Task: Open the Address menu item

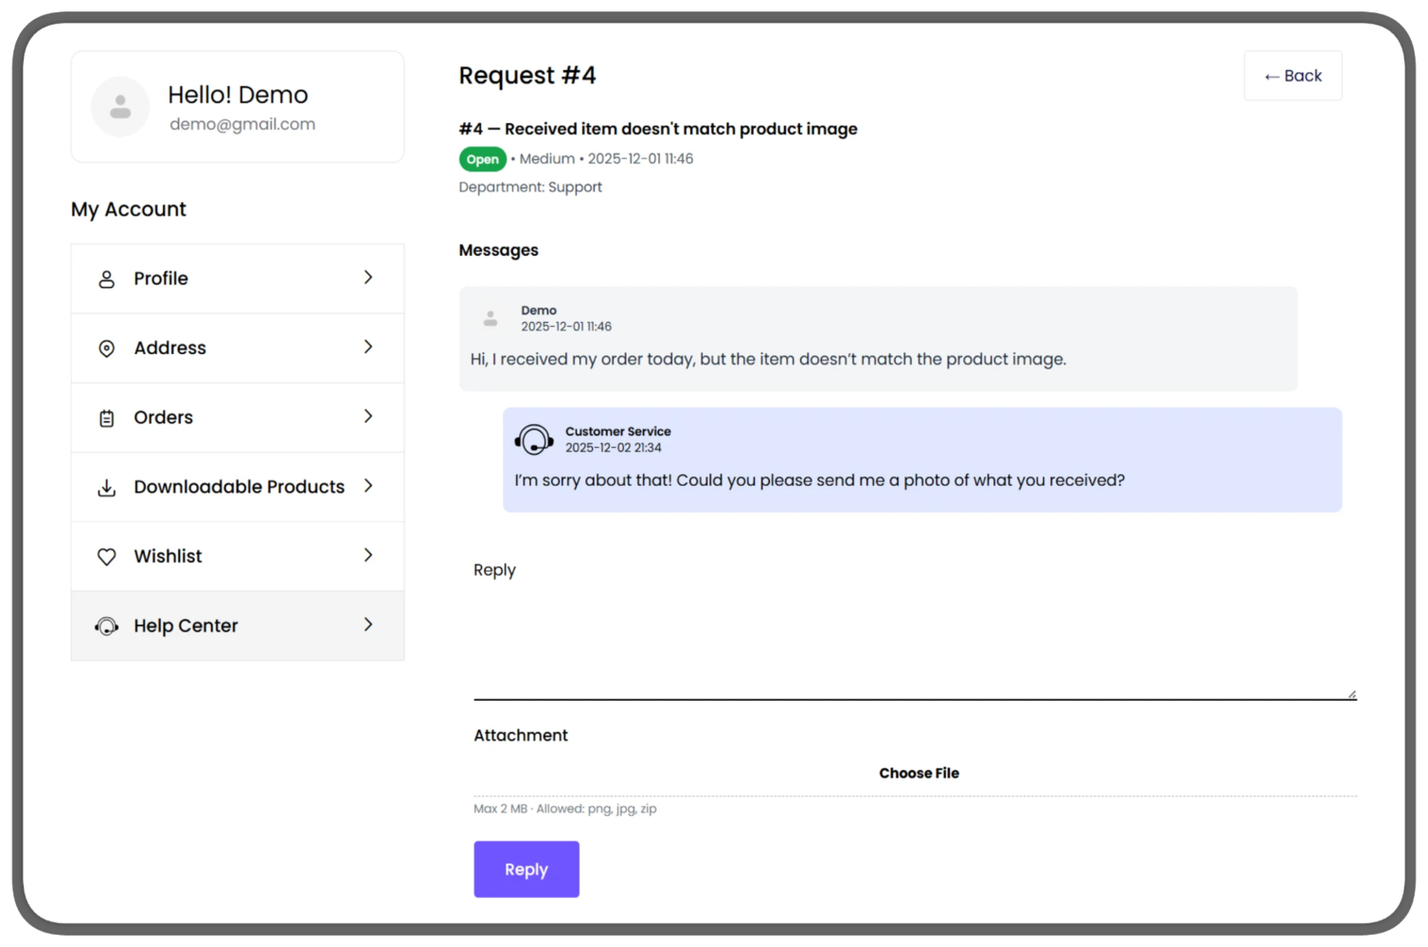Action: pyautogui.click(x=237, y=348)
